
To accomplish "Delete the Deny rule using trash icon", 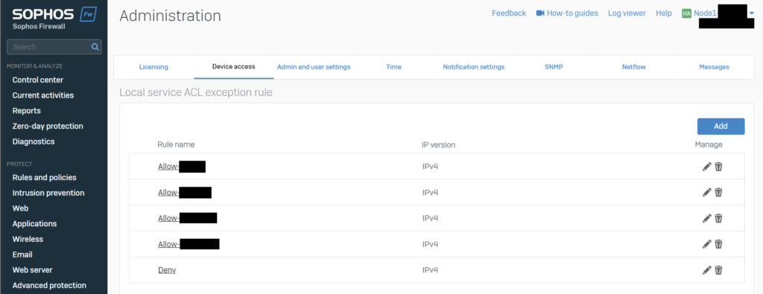I will 718,269.
